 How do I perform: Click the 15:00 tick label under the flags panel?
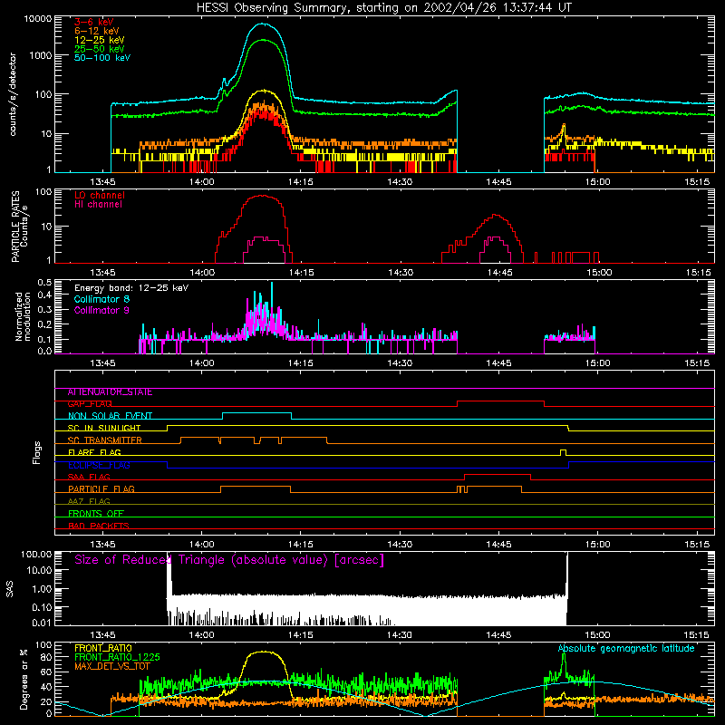tap(598, 545)
